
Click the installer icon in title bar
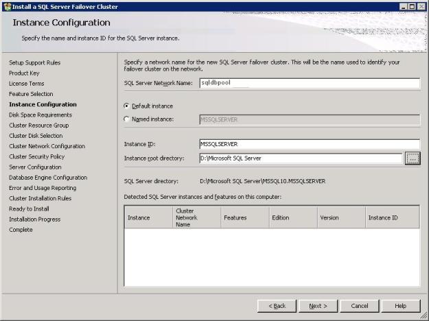(x=7, y=6)
